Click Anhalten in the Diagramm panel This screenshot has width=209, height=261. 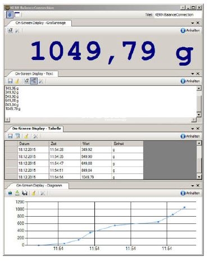190,193
